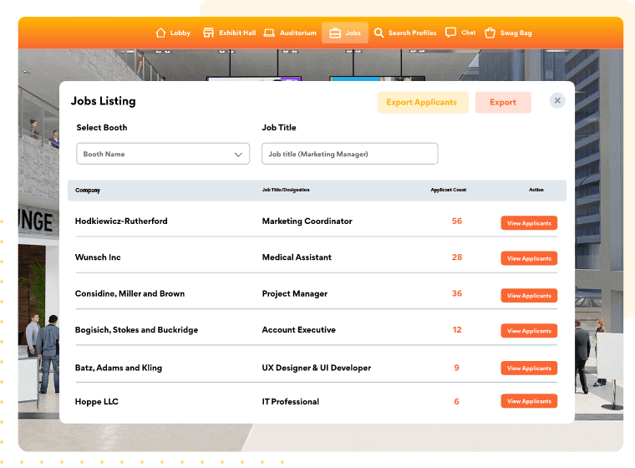635x468 pixels.
Task: Select company Hoppe LLC
Action: 96,401
